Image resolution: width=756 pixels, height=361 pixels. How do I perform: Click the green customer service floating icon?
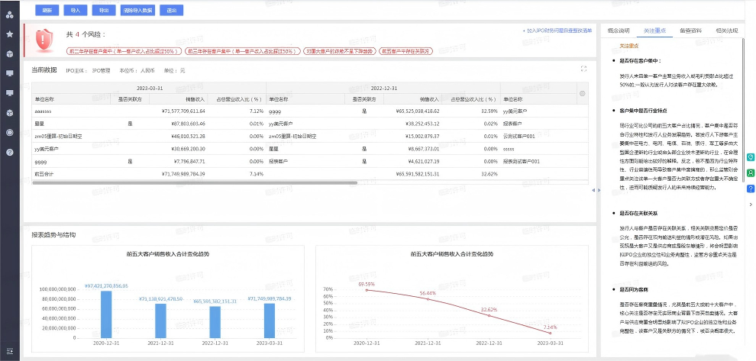[751, 173]
